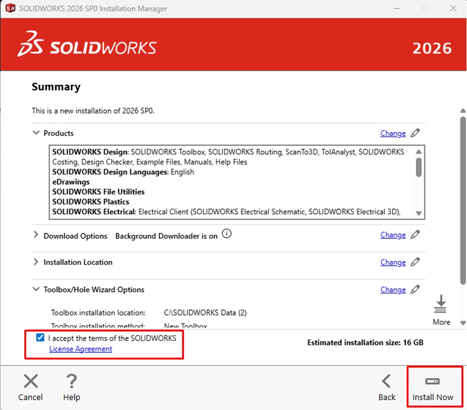Screen dimensions: 467x410
Task: Click the SOLIDWORKS Electrical entry line
Action: click(x=227, y=212)
